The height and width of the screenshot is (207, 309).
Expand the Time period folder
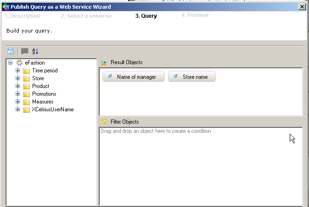click(x=17, y=70)
